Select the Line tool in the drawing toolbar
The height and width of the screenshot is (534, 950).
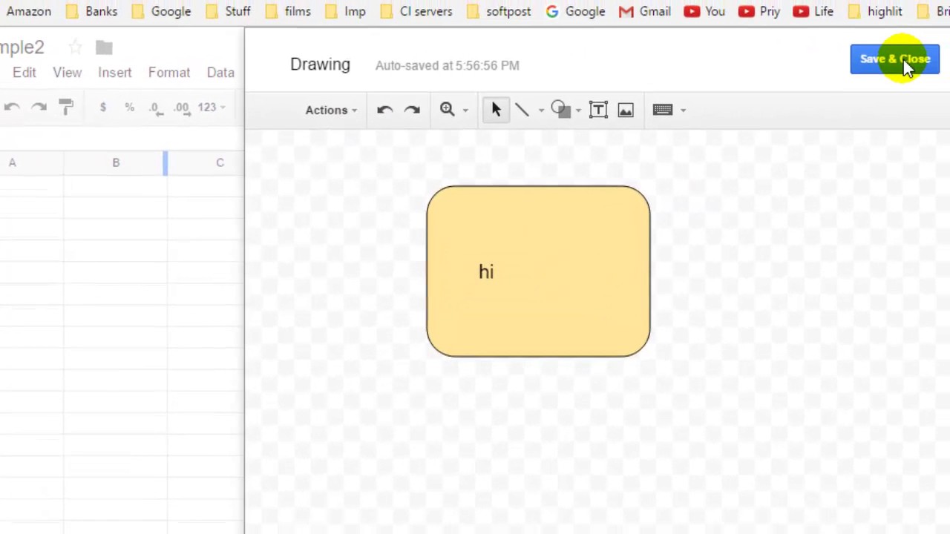522,109
